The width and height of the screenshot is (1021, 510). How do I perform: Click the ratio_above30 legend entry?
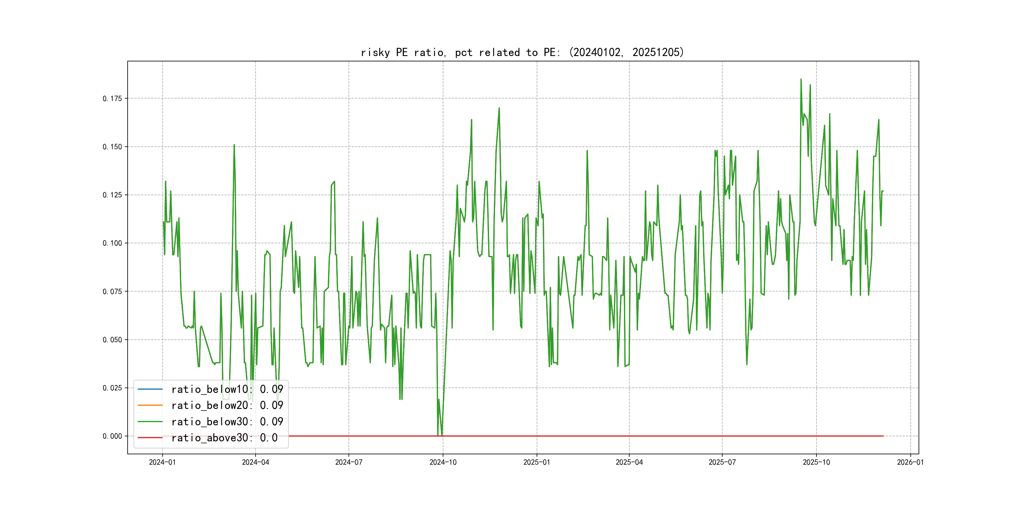click(x=224, y=438)
